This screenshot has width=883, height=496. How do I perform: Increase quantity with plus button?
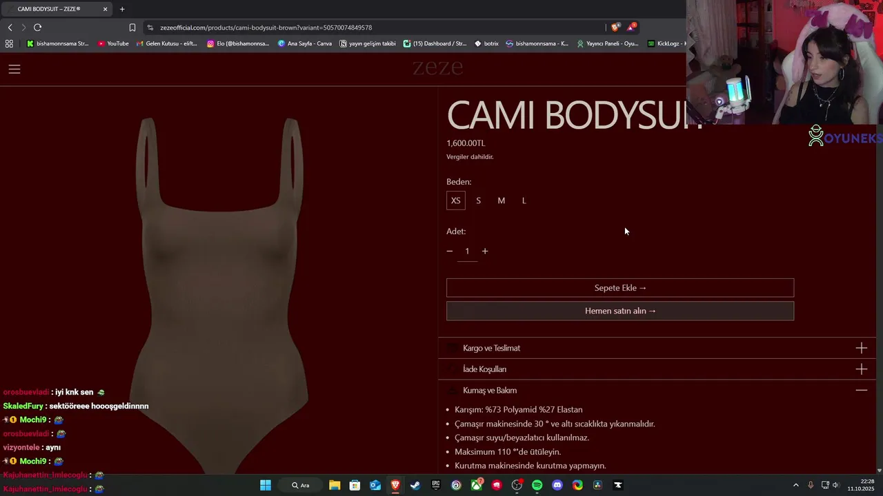coord(485,251)
